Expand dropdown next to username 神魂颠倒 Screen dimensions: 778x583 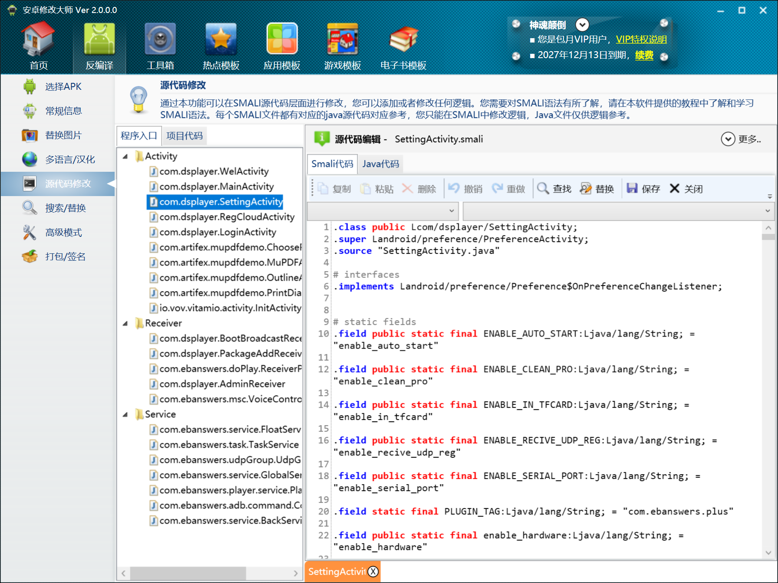point(582,25)
